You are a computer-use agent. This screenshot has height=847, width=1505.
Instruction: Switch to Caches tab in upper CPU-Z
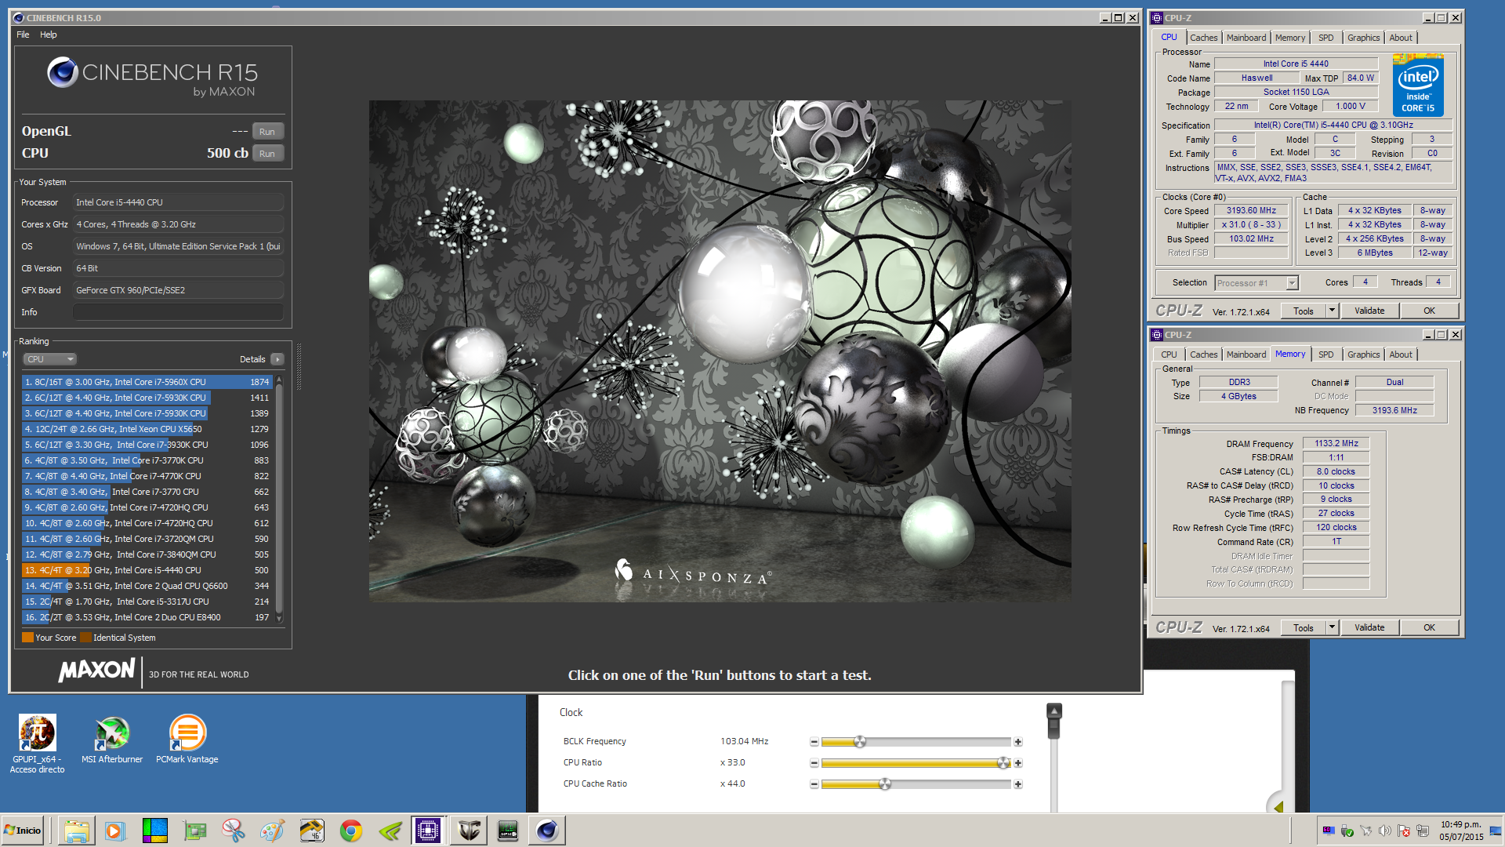coord(1203,38)
